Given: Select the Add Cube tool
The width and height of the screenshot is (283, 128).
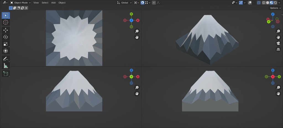Looking at the screenshot, I should [x=6, y=74].
